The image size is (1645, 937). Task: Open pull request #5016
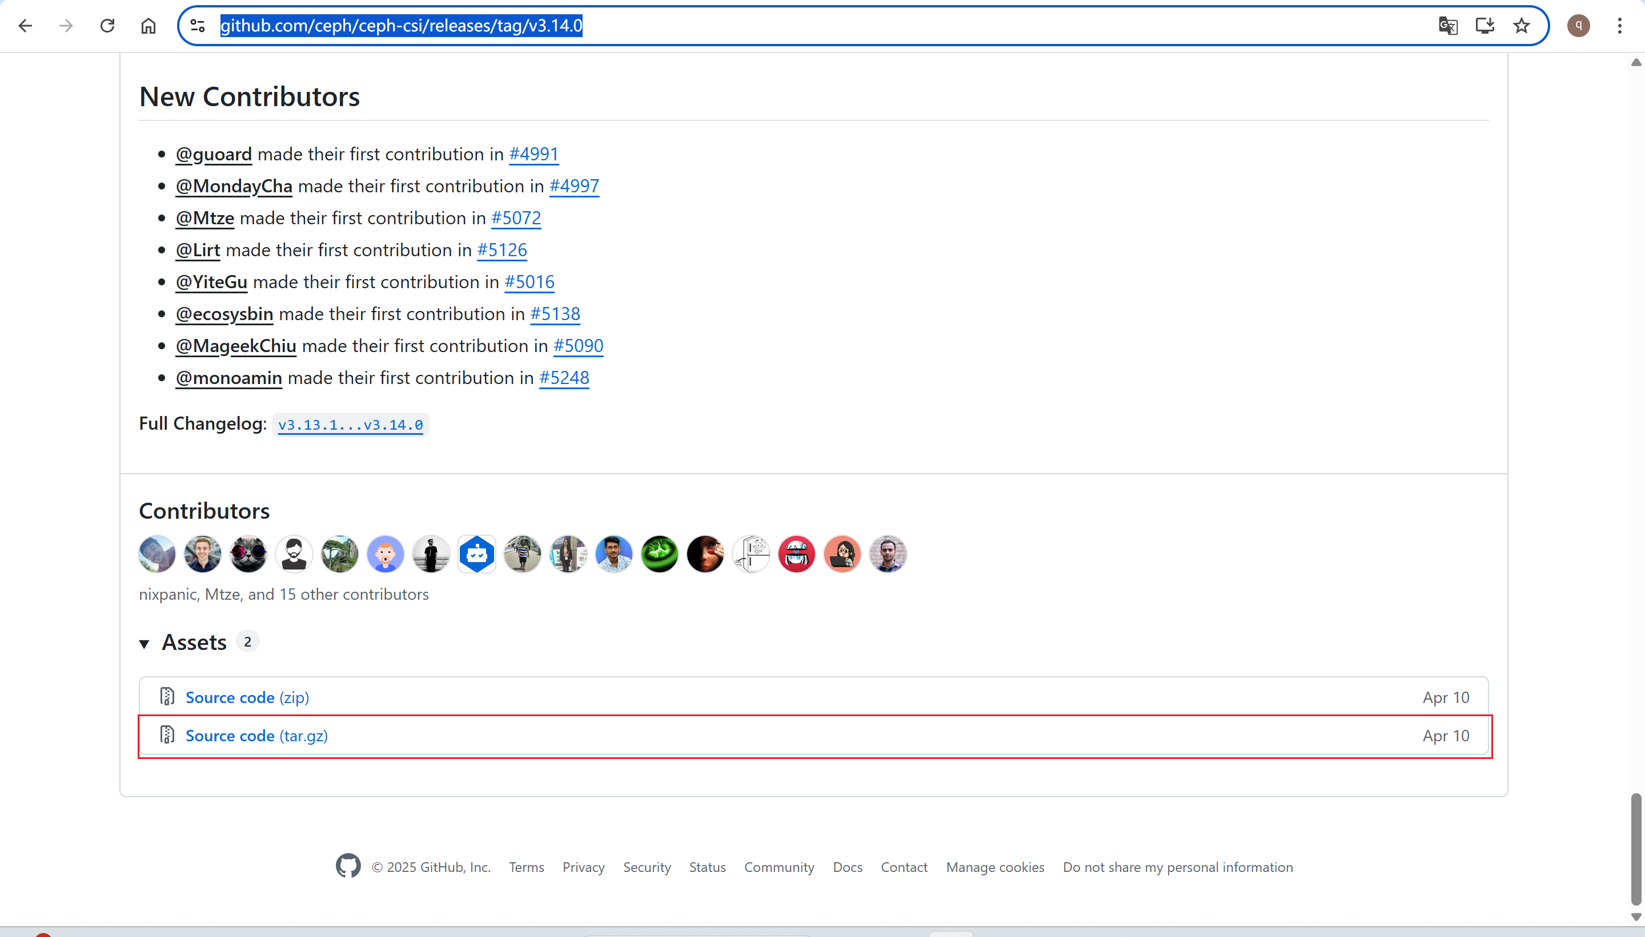click(x=529, y=282)
